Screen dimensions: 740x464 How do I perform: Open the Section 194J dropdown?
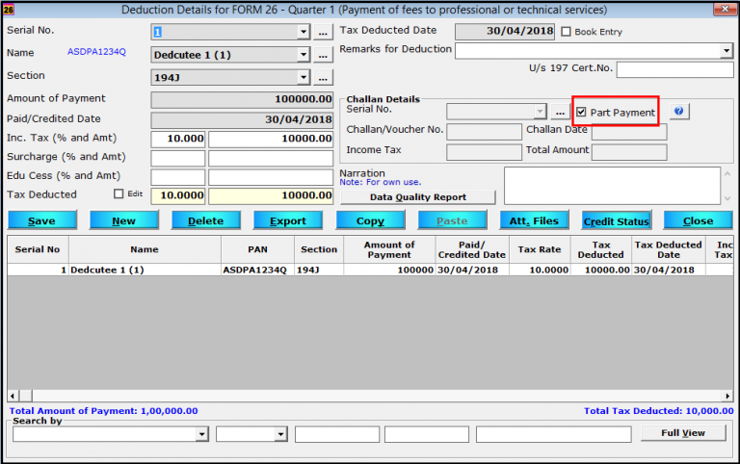[304, 77]
